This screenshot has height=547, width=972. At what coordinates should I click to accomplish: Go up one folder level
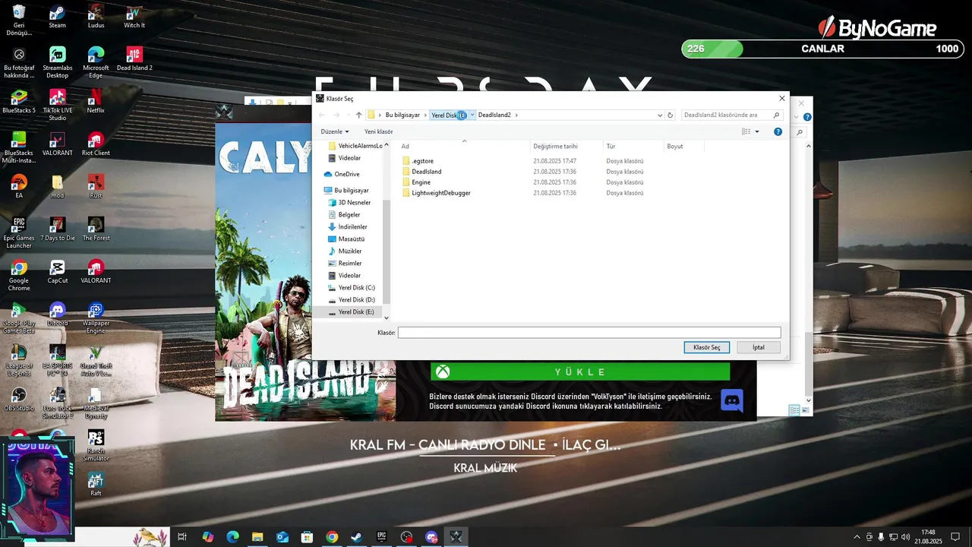click(359, 115)
